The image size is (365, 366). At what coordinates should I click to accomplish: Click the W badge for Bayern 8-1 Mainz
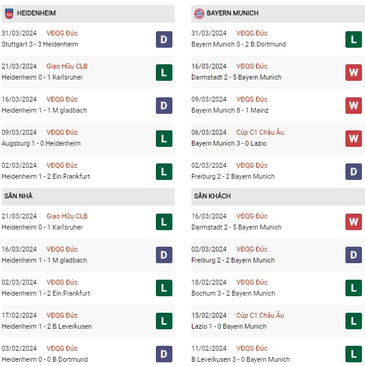353,105
